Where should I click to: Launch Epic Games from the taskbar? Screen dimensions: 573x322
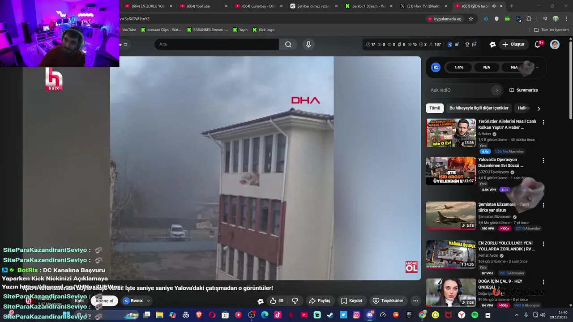coord(409,315)
